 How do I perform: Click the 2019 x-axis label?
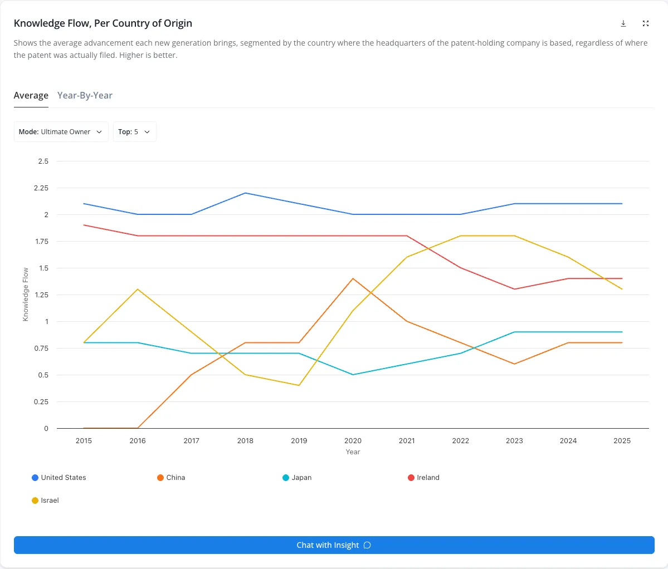(299, 441)
